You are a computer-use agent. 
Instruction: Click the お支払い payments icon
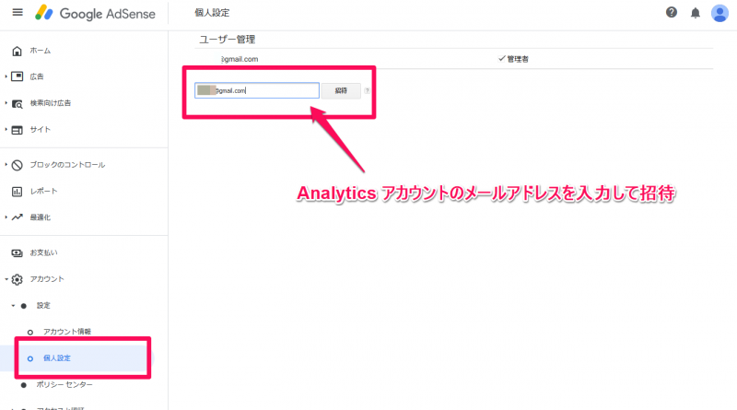[17, 253]
